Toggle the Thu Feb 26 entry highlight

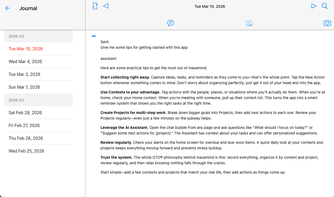tap(26, 138)
